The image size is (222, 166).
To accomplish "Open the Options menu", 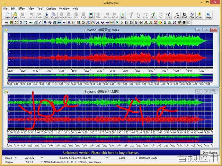I will (51, 9).
